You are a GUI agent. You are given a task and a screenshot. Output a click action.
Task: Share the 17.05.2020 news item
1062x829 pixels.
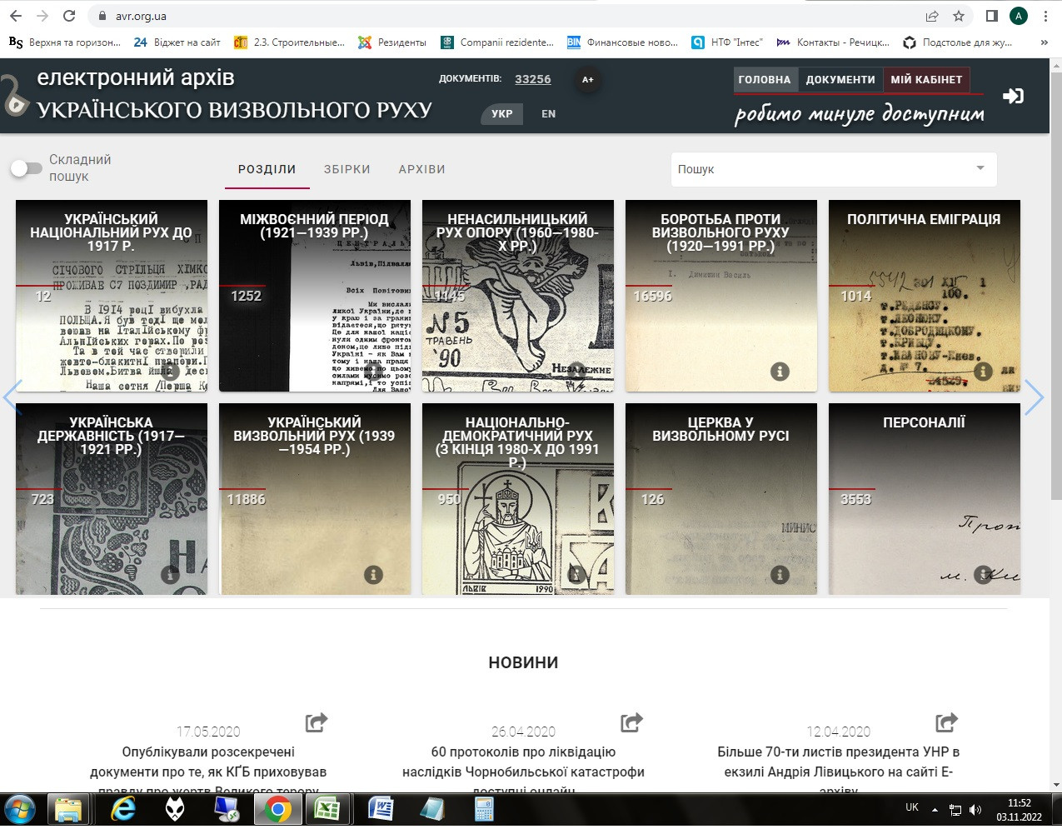coord(317,722)
